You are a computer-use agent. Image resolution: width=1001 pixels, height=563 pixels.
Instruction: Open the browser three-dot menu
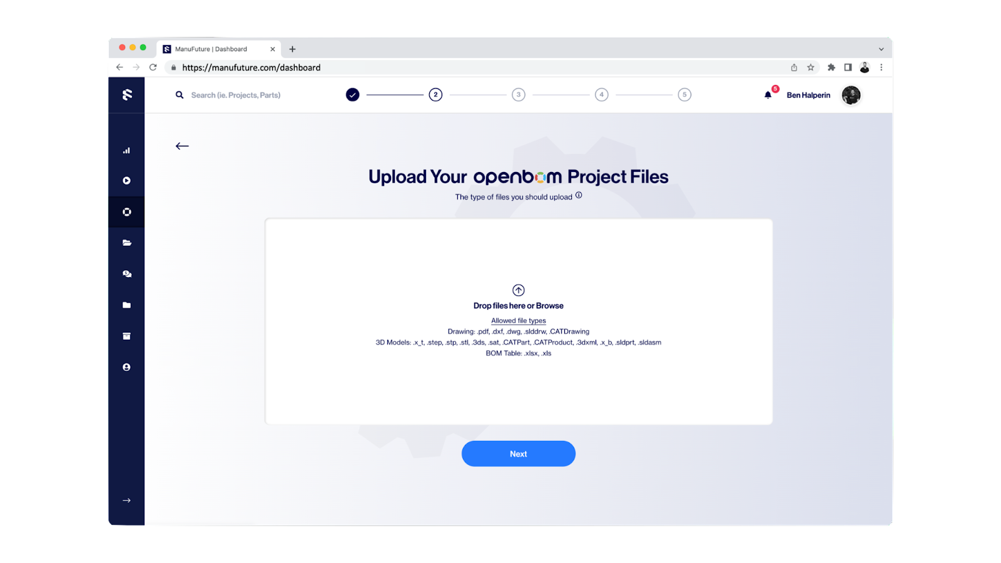(x=882, y=68)
